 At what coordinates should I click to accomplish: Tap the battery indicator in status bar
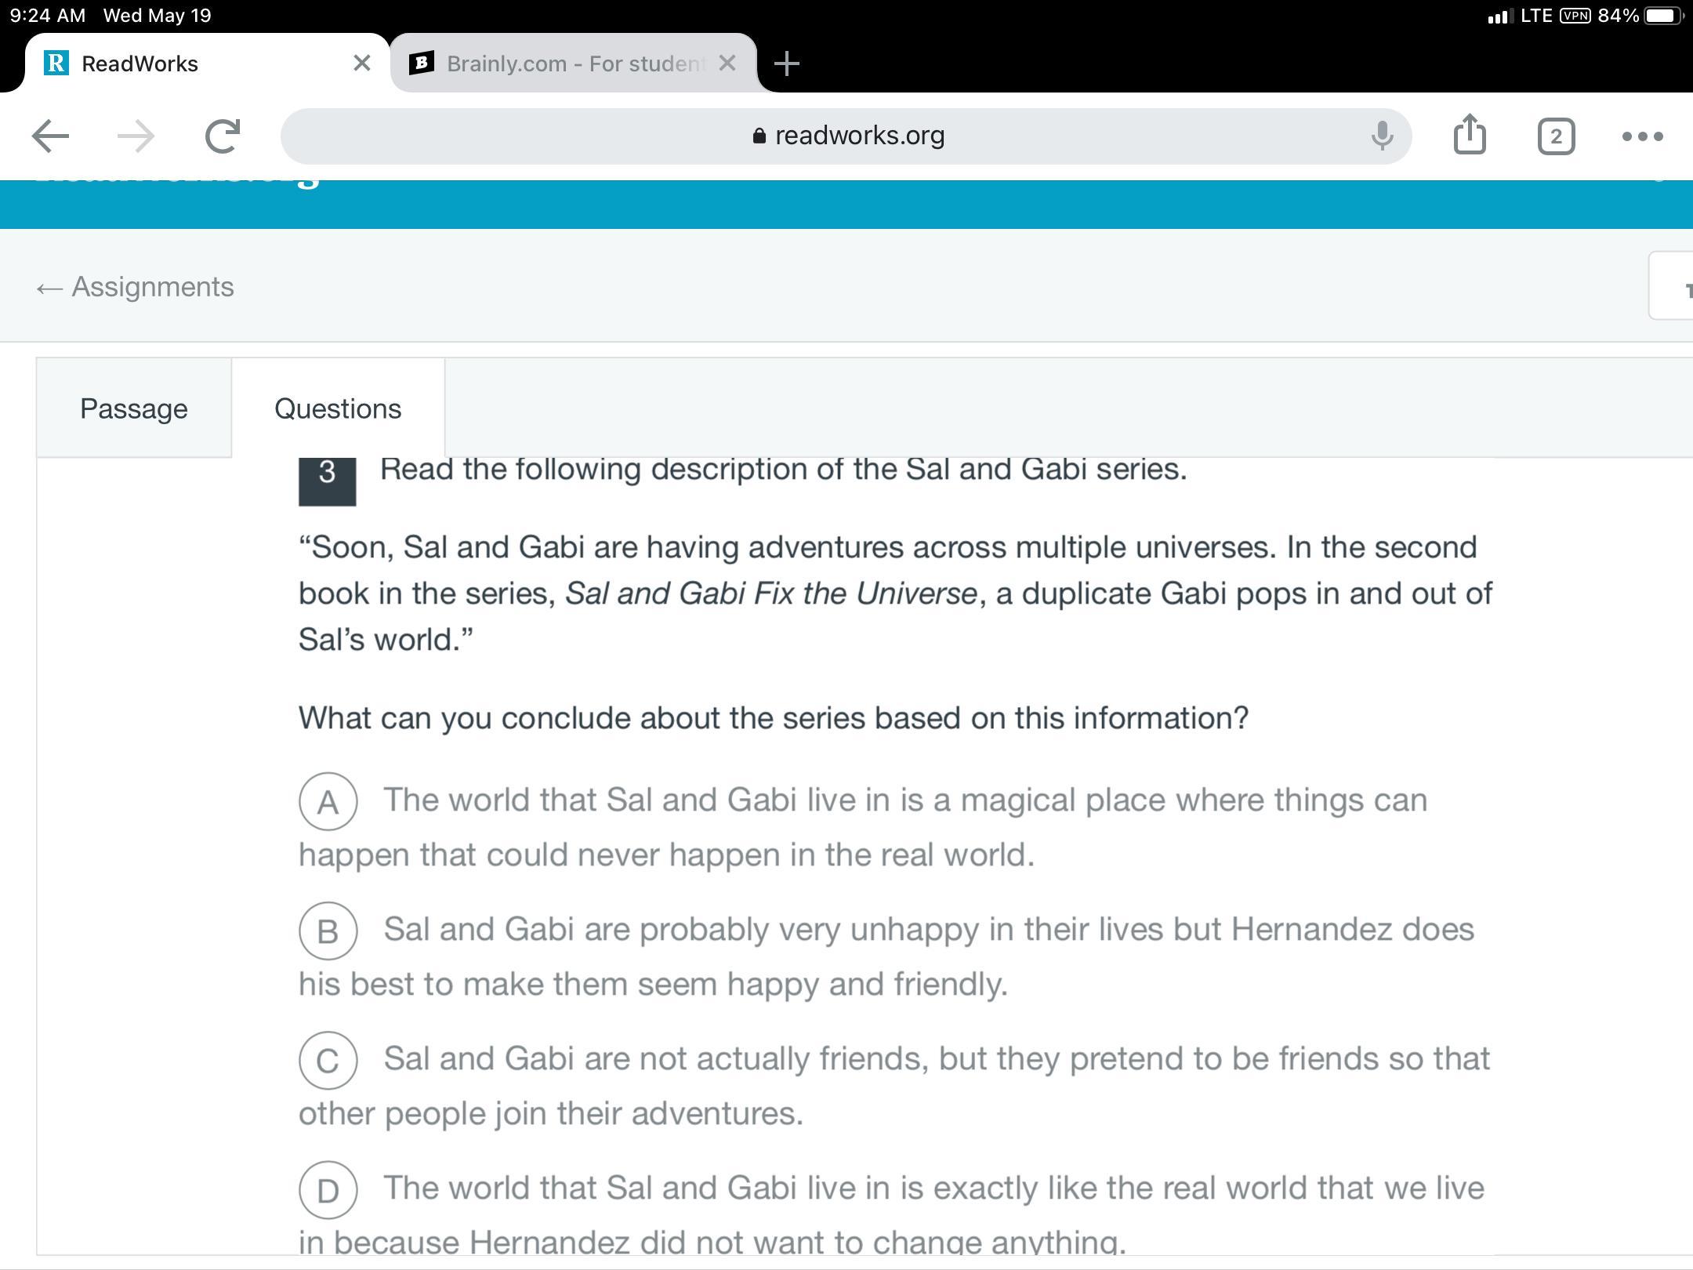(1662, 16)
